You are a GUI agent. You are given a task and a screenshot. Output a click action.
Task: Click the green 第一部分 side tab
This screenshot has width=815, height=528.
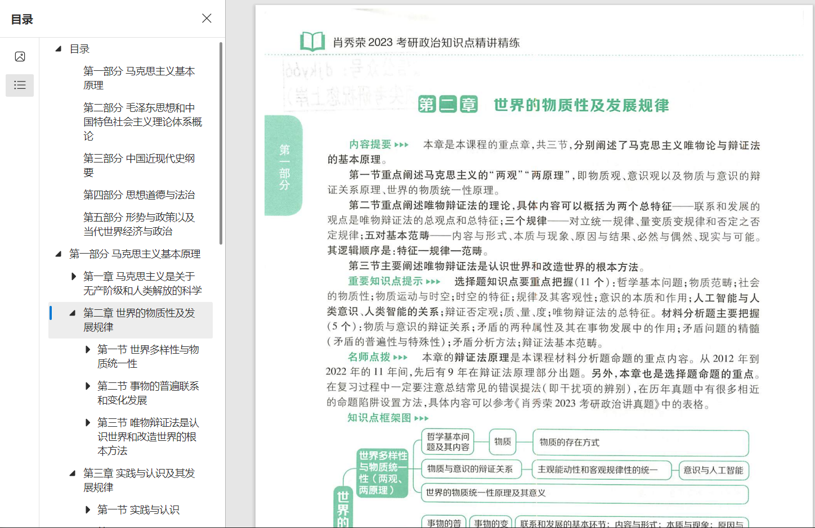284,166
